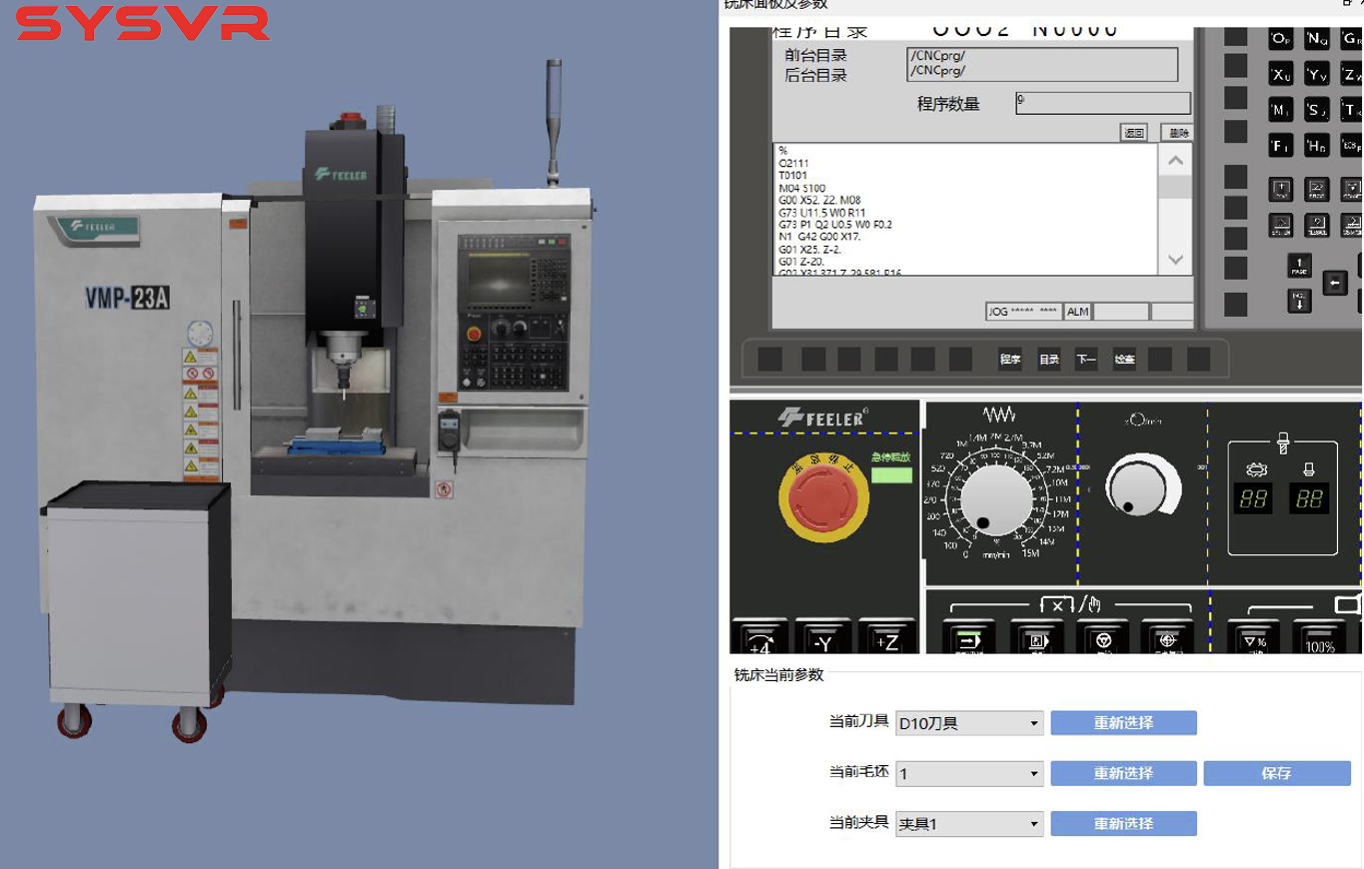
Task: Click the PROG function key
Action: click(x=1318, y=189)
